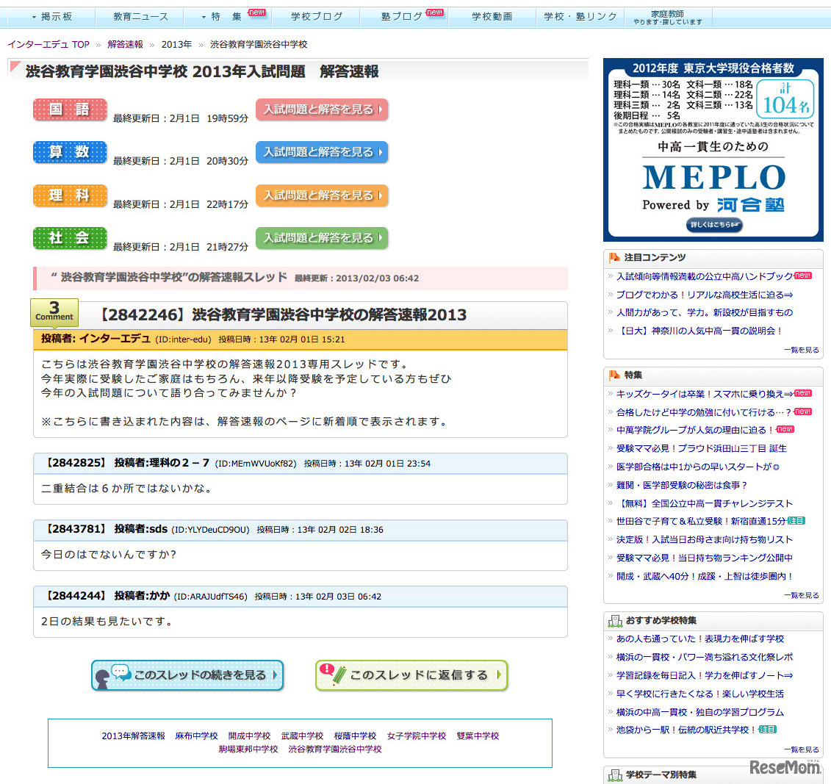This screenshot has height=784, width=831.
Task: Select the orange 理科 subject badge
Action: [x=70, y=195]
